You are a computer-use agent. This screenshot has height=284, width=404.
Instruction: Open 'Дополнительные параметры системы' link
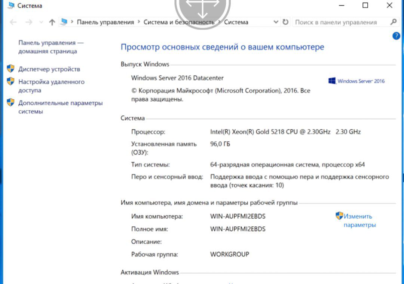click(60, 107)
